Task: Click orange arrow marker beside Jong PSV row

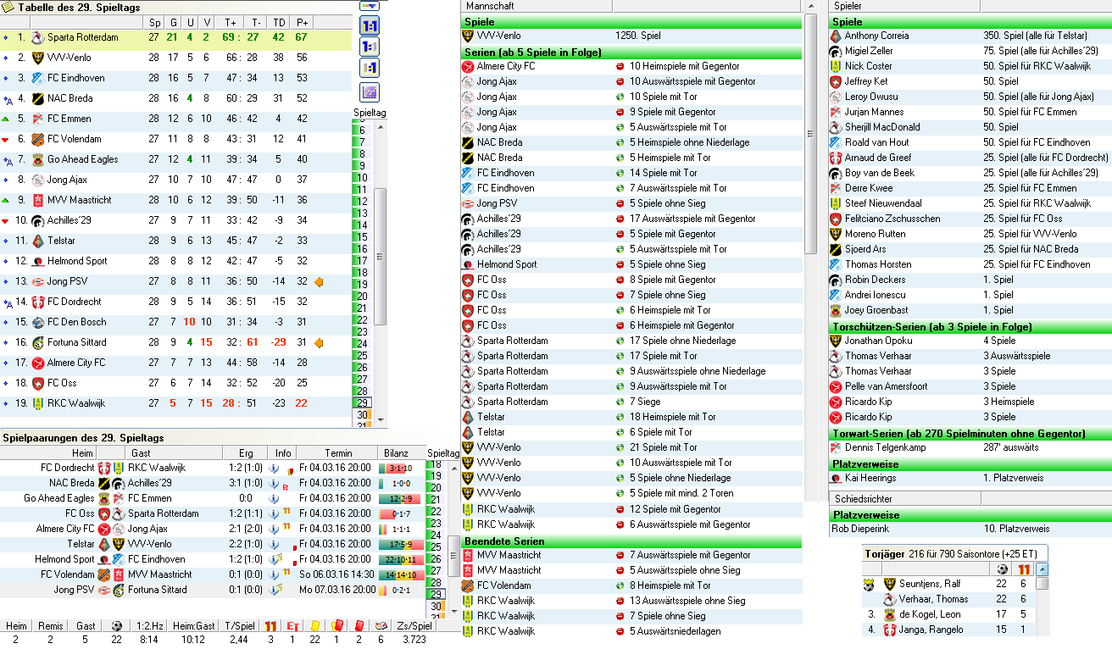Action: [x=319, y=281]
